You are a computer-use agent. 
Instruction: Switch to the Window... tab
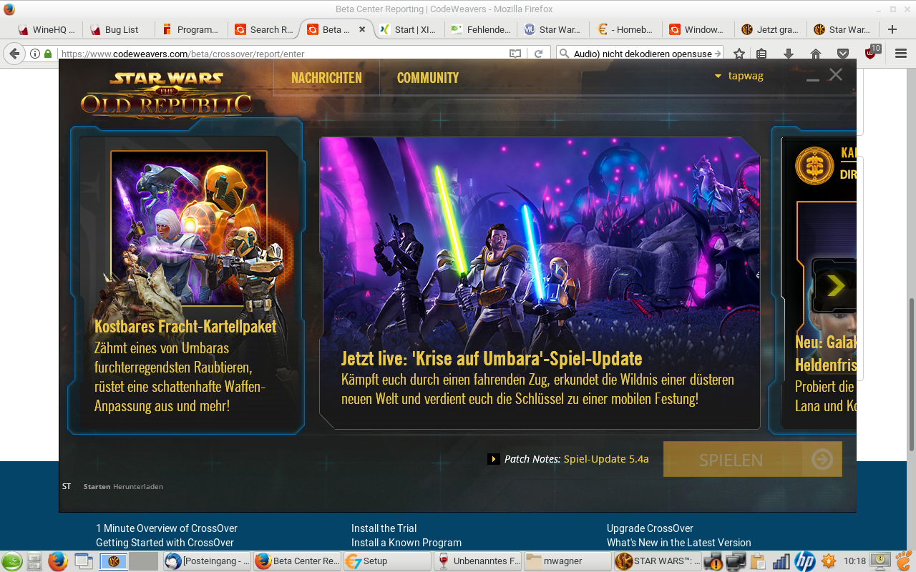698,29
